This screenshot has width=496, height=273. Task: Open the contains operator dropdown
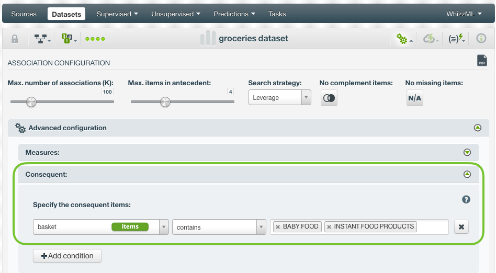click(x=219, y=227)
